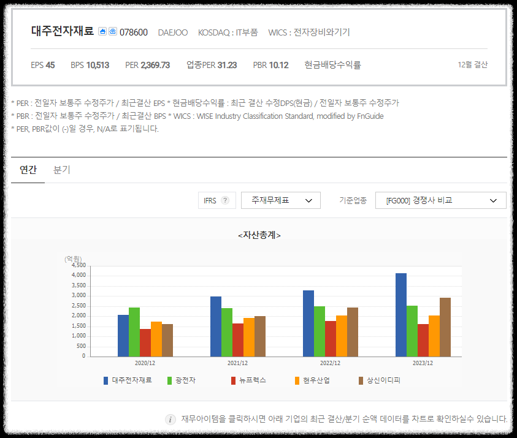Screen dimensions: 517x438
Task: Click the 4,500 y-axis label
Action: pyautogui.click(x=79, y=265)
